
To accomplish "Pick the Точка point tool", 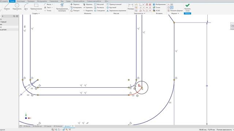I will 48,11.
